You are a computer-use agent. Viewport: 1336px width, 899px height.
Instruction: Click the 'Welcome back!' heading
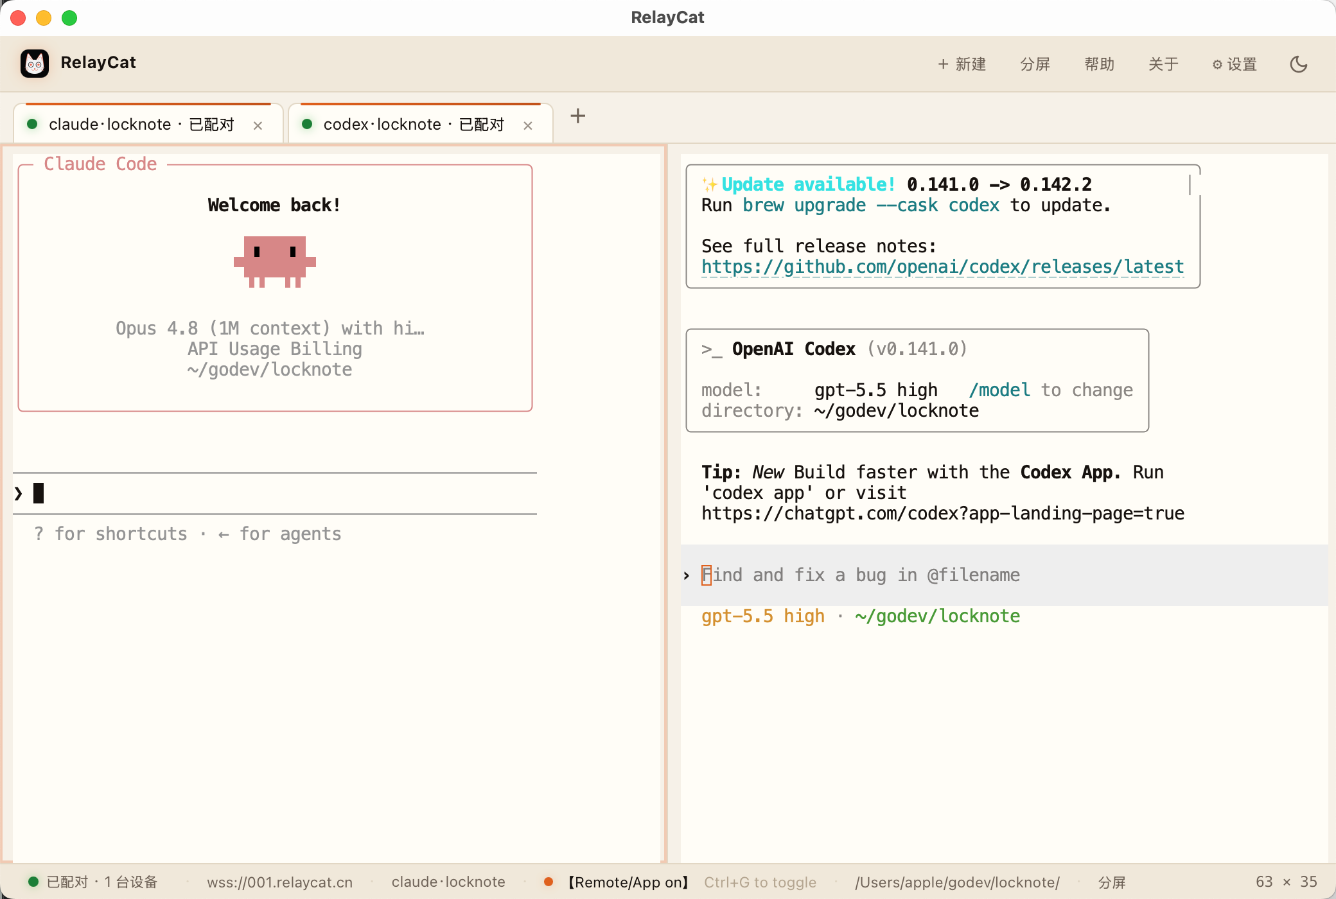(274, 205)
